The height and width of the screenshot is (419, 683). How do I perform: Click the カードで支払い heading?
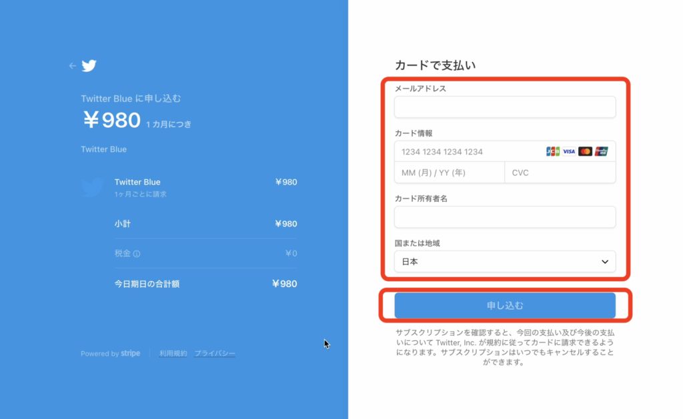[x=435, y=65]
